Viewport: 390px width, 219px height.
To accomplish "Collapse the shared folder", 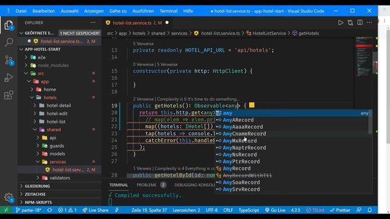I will [x=54, y=130].
